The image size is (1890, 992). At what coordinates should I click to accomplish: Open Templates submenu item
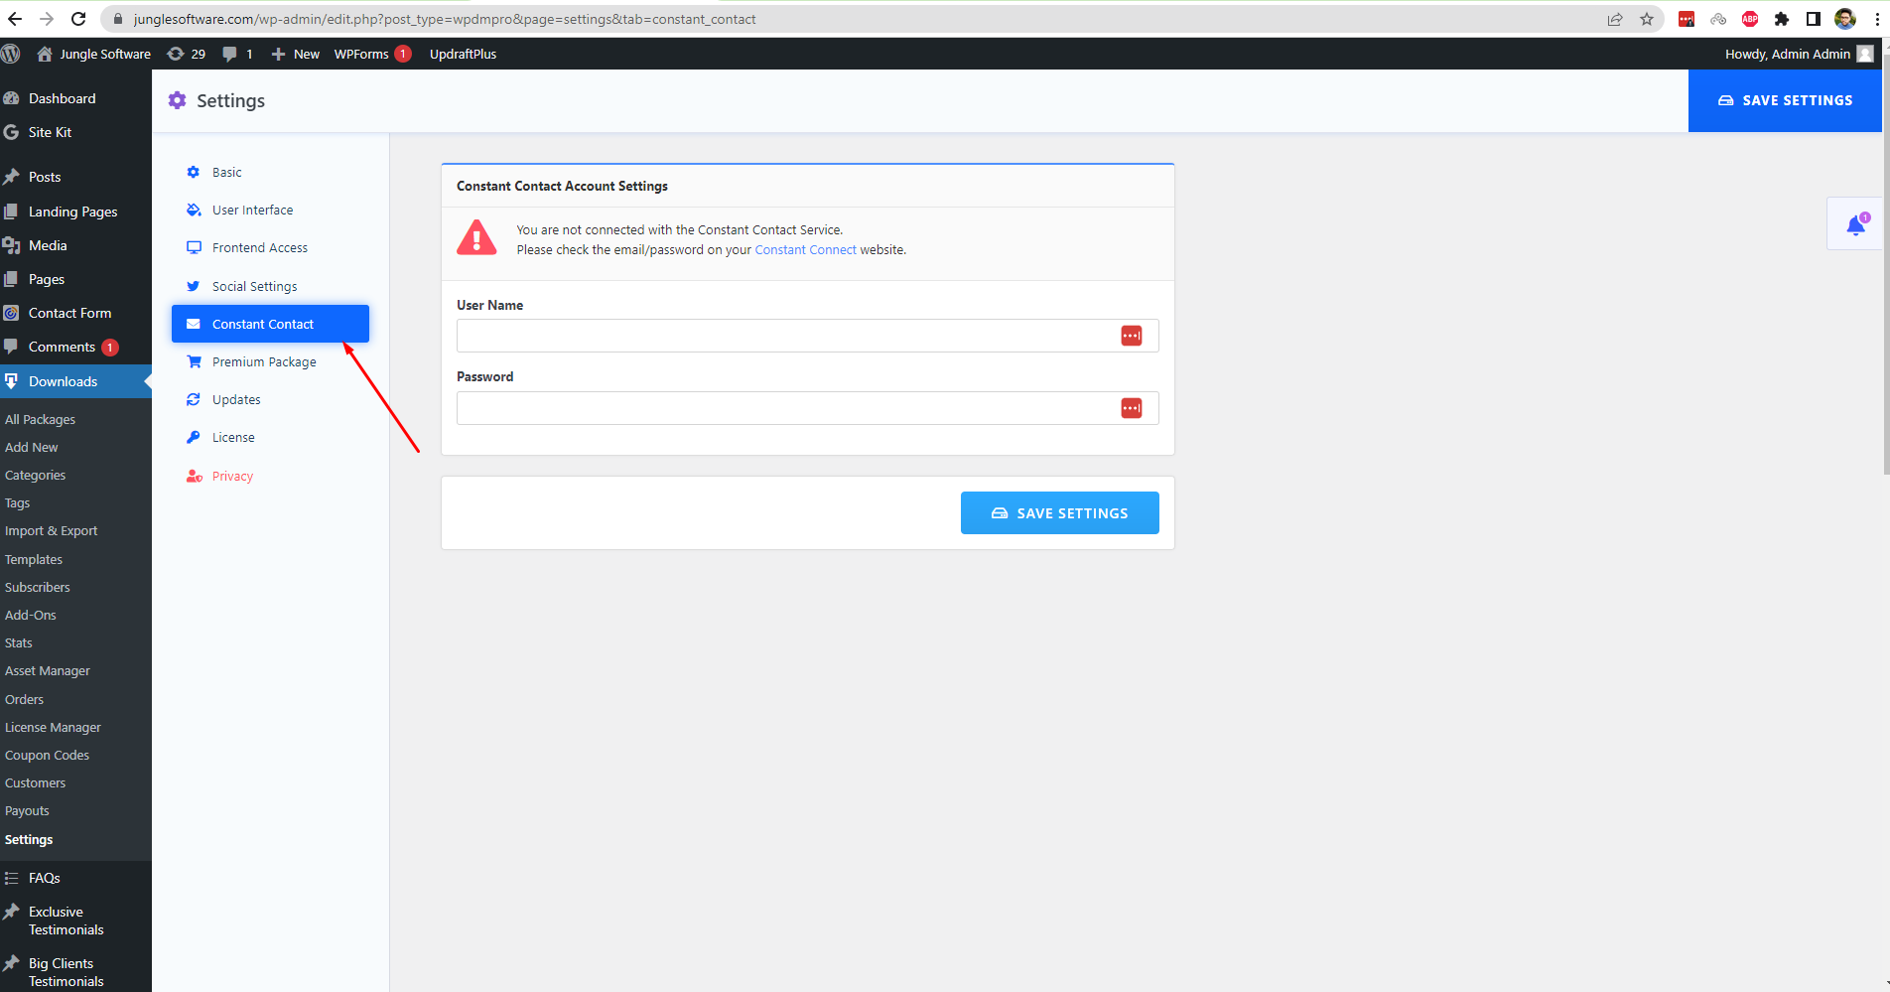(33, 559)
